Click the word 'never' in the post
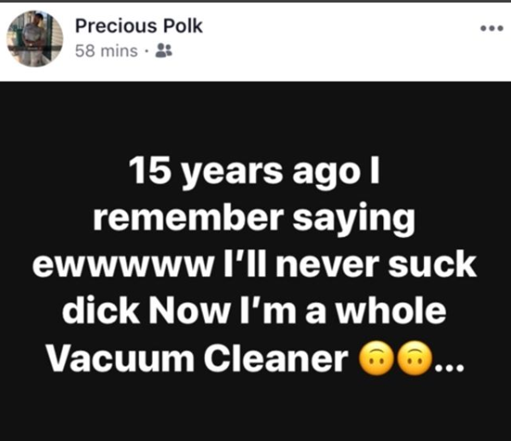 click(x=328, y=264)
